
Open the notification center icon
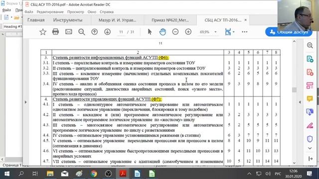pyautogui.click(x=310, y=174)
